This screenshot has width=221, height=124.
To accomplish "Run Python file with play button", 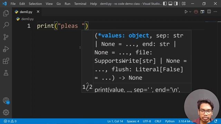I will (x=186, y=12).
